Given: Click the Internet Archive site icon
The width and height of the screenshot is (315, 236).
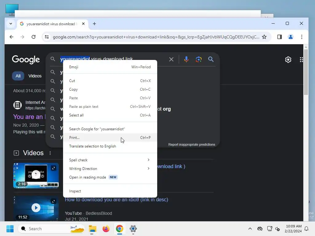Looking at the screenshot, I should [x=18, y=105].
